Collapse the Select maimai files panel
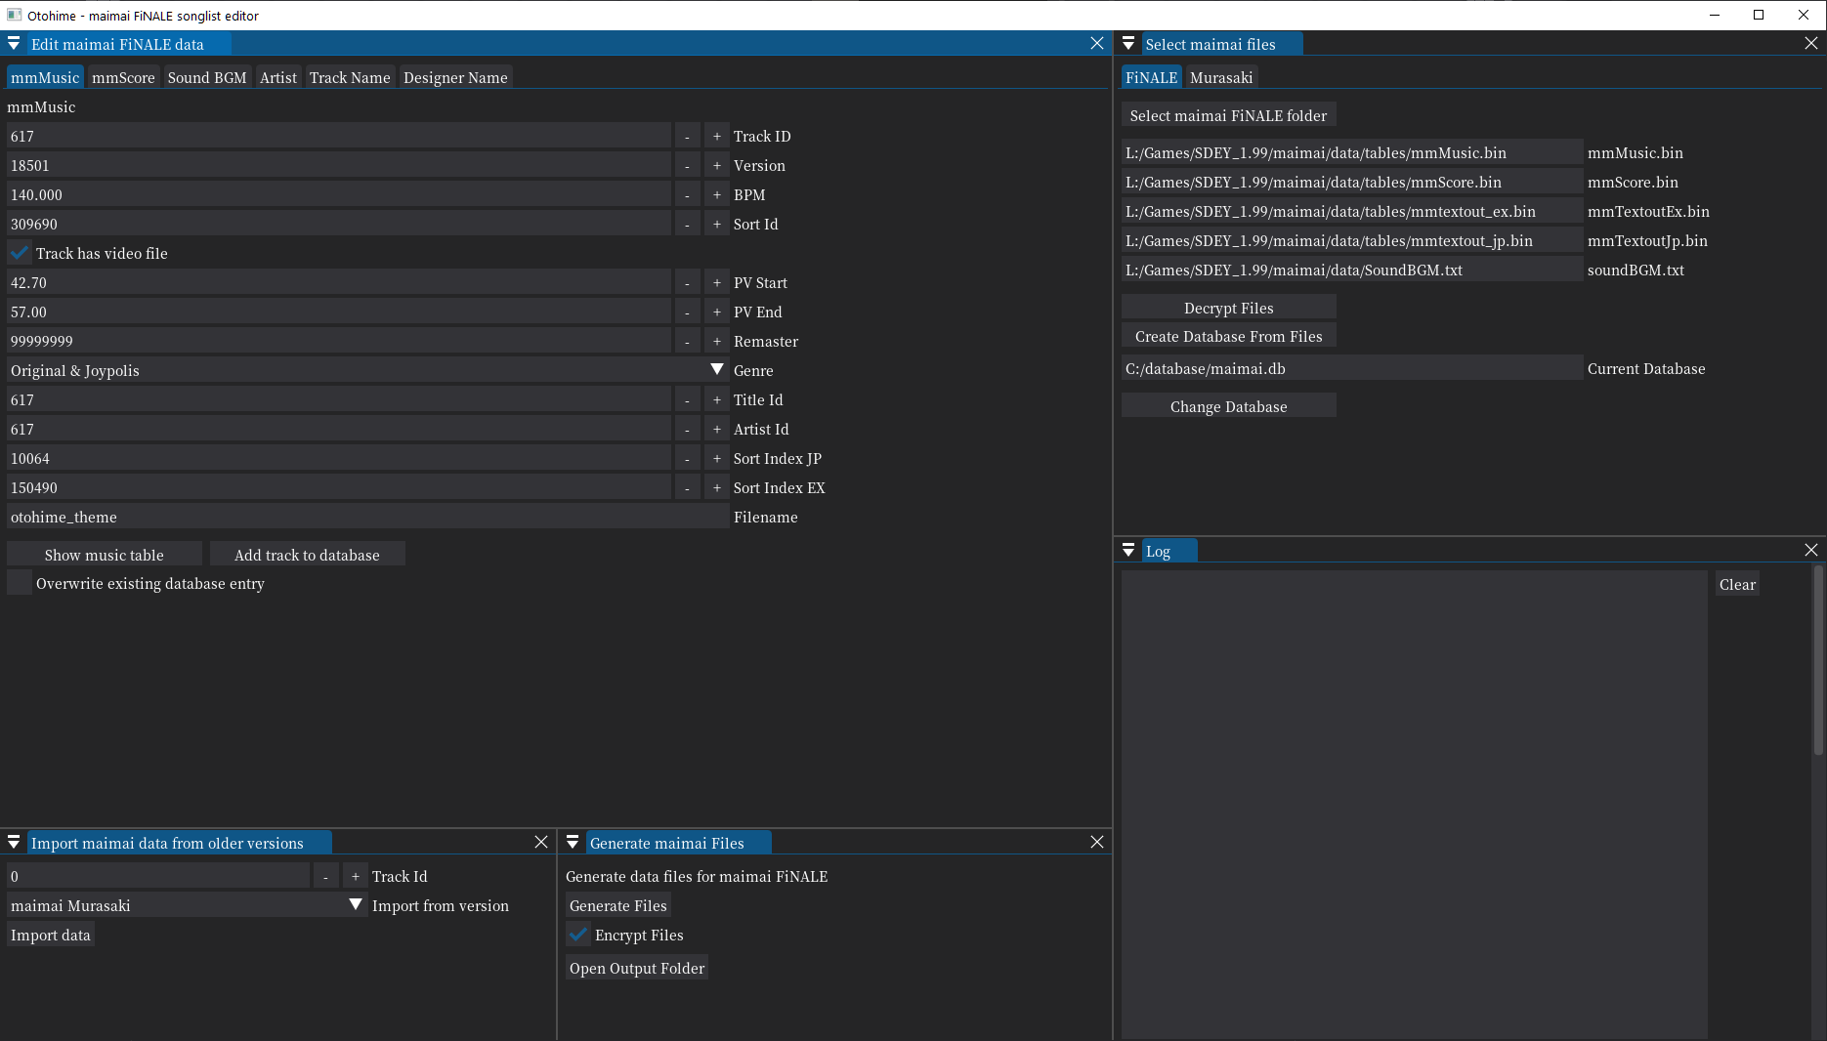Screen dimensions: 1827x1041 (x=1128, y=43)
